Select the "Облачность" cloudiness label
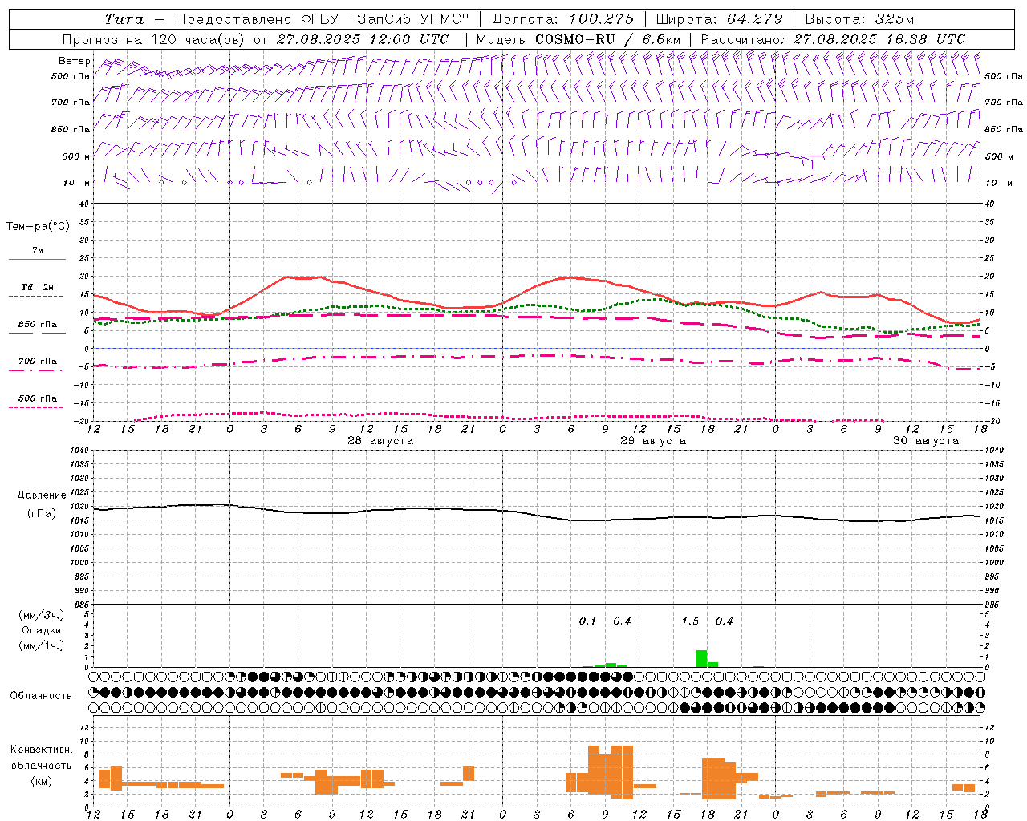The image size is (1027, 821). [41, 696]
